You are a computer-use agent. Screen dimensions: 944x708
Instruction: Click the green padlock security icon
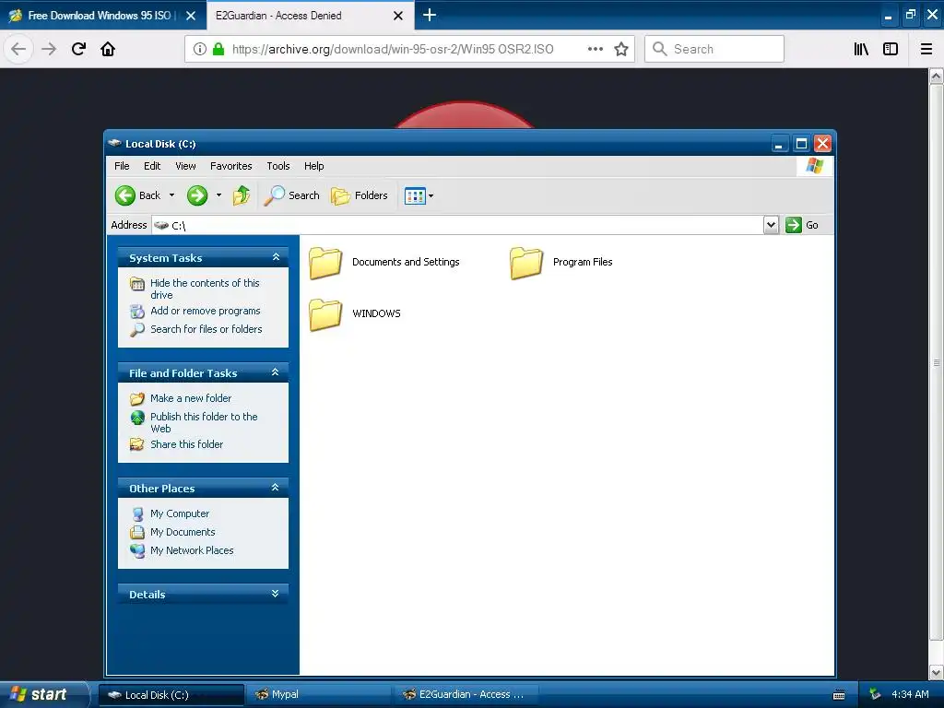(218, 49)
